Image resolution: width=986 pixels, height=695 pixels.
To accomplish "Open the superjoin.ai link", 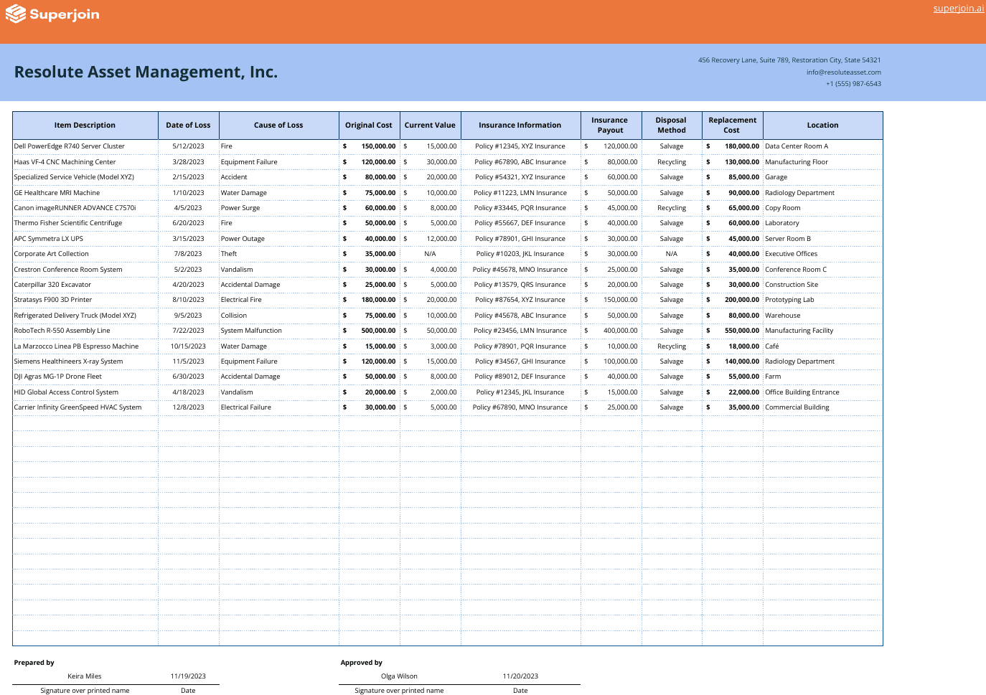I will 958,9.
